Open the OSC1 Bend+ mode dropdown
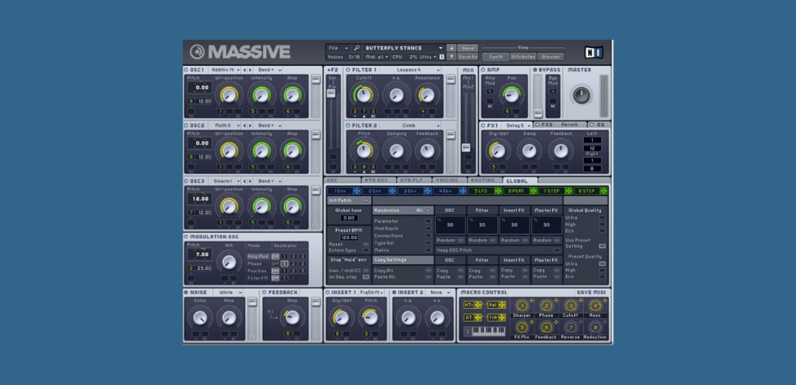Image resolution: width=796 pixels, height=385 pixels. point(268,70)
